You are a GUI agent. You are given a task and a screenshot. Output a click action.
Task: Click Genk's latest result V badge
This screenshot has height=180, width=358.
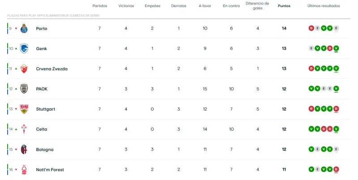[x=336, y=48]
